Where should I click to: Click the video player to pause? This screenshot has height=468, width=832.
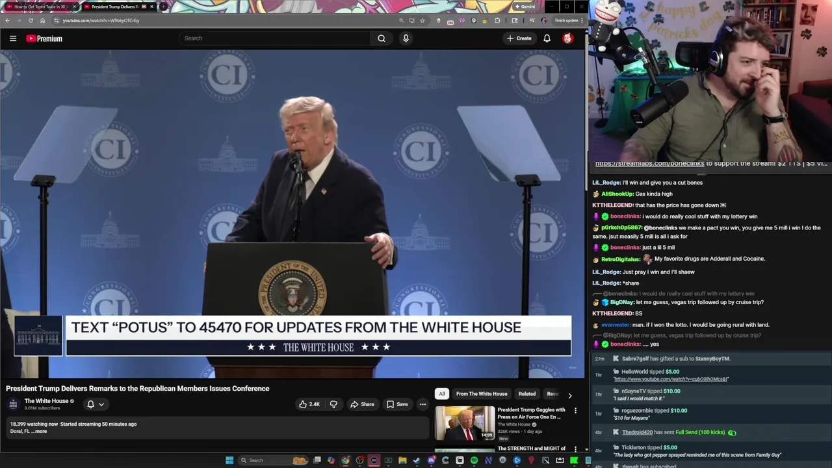tap(292, 214)
